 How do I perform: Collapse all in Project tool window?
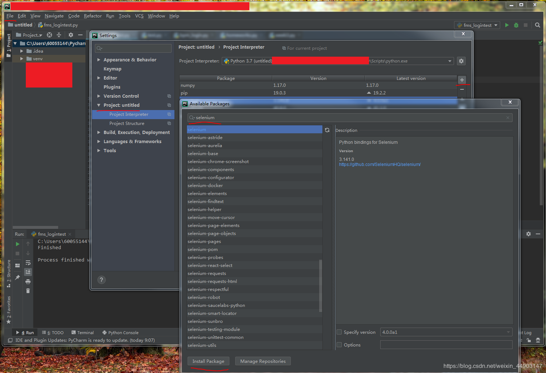click(59, 35)
